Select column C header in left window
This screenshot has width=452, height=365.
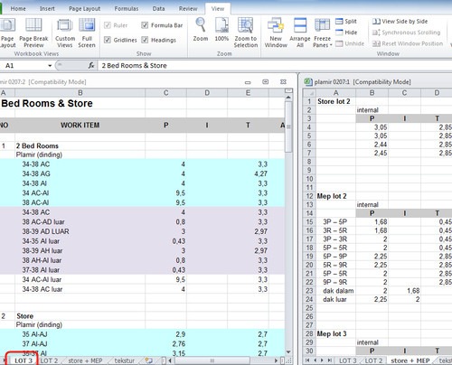click(165, 93)
